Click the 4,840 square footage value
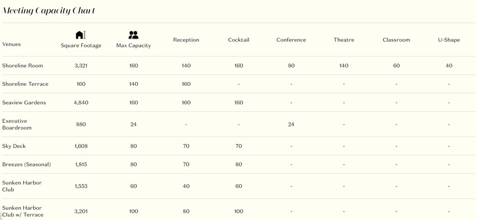Viewport: 477px width, 220px height. point(81,103)
